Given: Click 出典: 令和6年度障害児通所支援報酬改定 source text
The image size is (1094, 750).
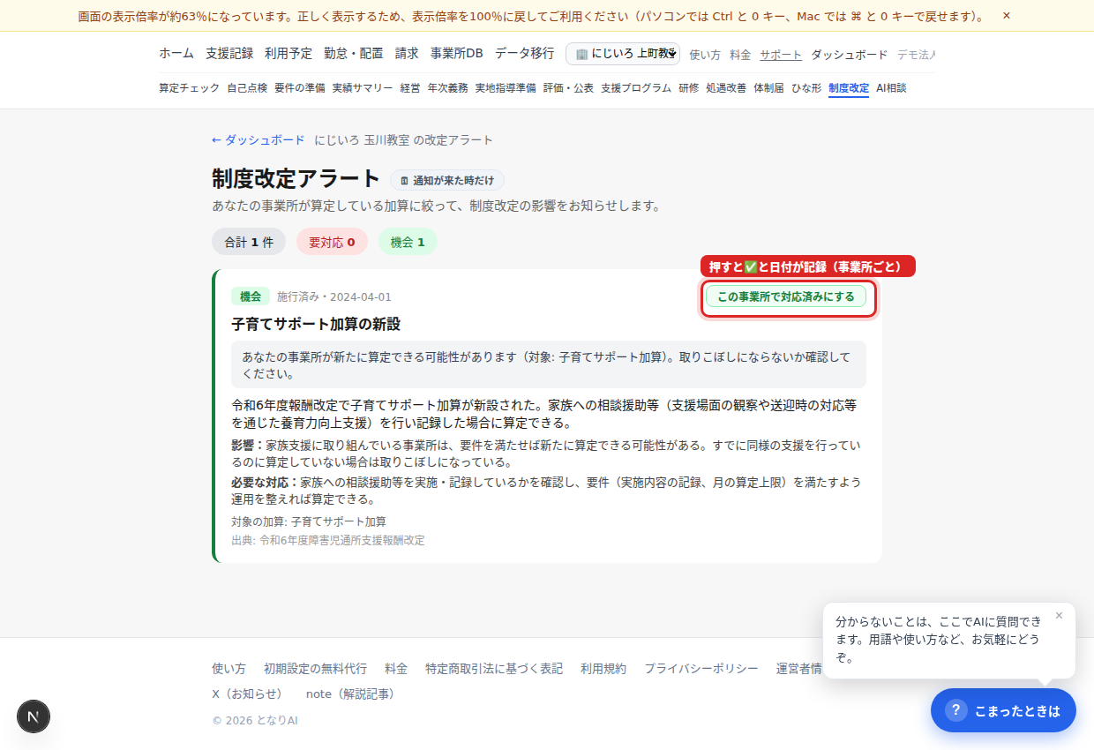Looking at the screenshot, I should (328, 540).
